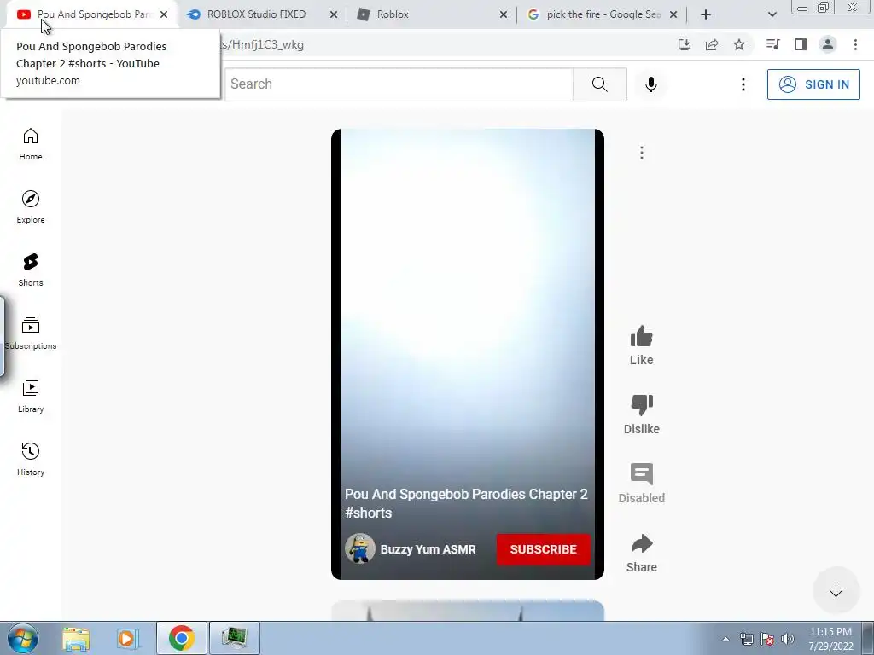Open watch History
This screenshot has height=655, width=874.
(x=31, y=459)
